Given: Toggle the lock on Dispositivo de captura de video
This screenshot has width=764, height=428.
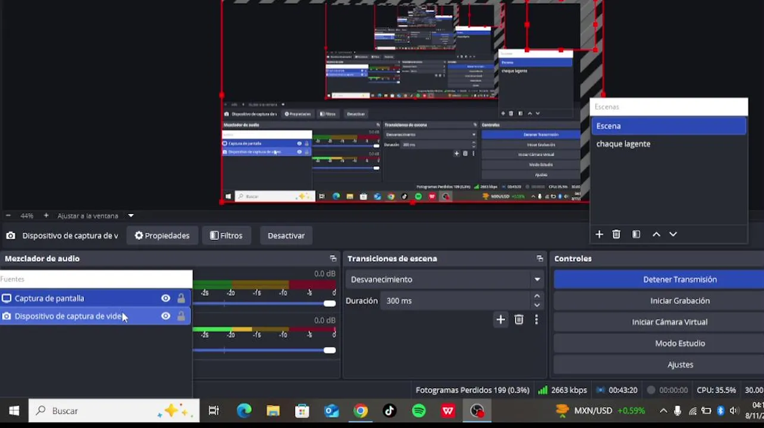Looking at the screenshot, I should pyautogui.click(x=181, y=316).
